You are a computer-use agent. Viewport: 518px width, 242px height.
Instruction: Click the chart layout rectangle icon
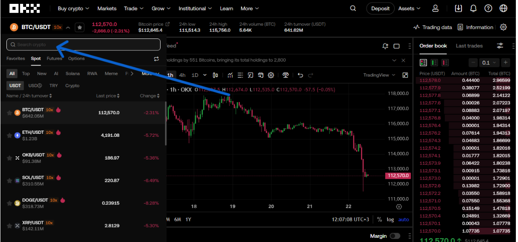point(396,46)
